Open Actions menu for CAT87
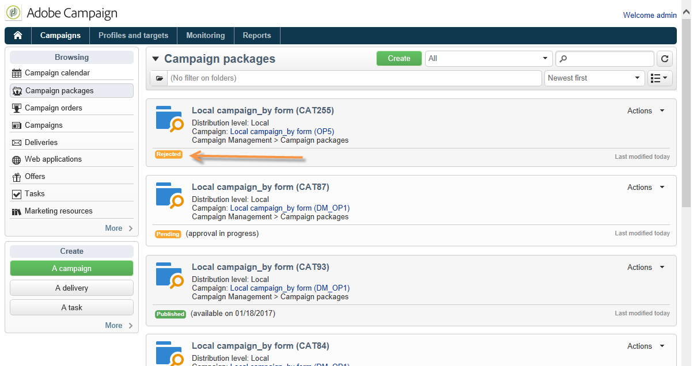 [646, 187]
